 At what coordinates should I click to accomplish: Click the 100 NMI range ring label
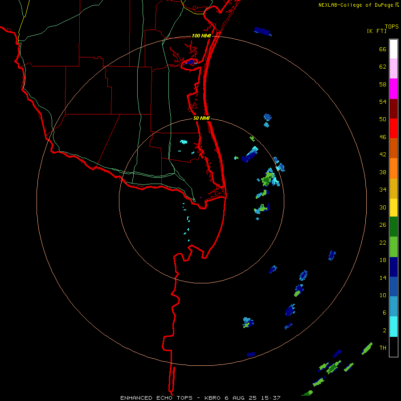tap(201, 36)
